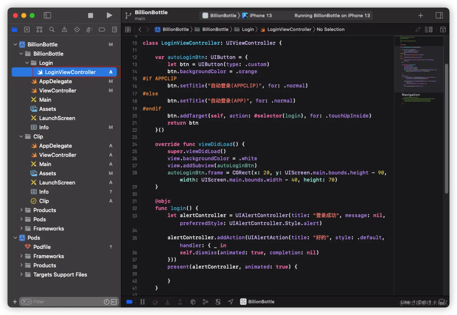Image resolution: width=457 pixels, height=315 pixels.
Task: Toggle the navigator sidebar panel
Action: 47,15
